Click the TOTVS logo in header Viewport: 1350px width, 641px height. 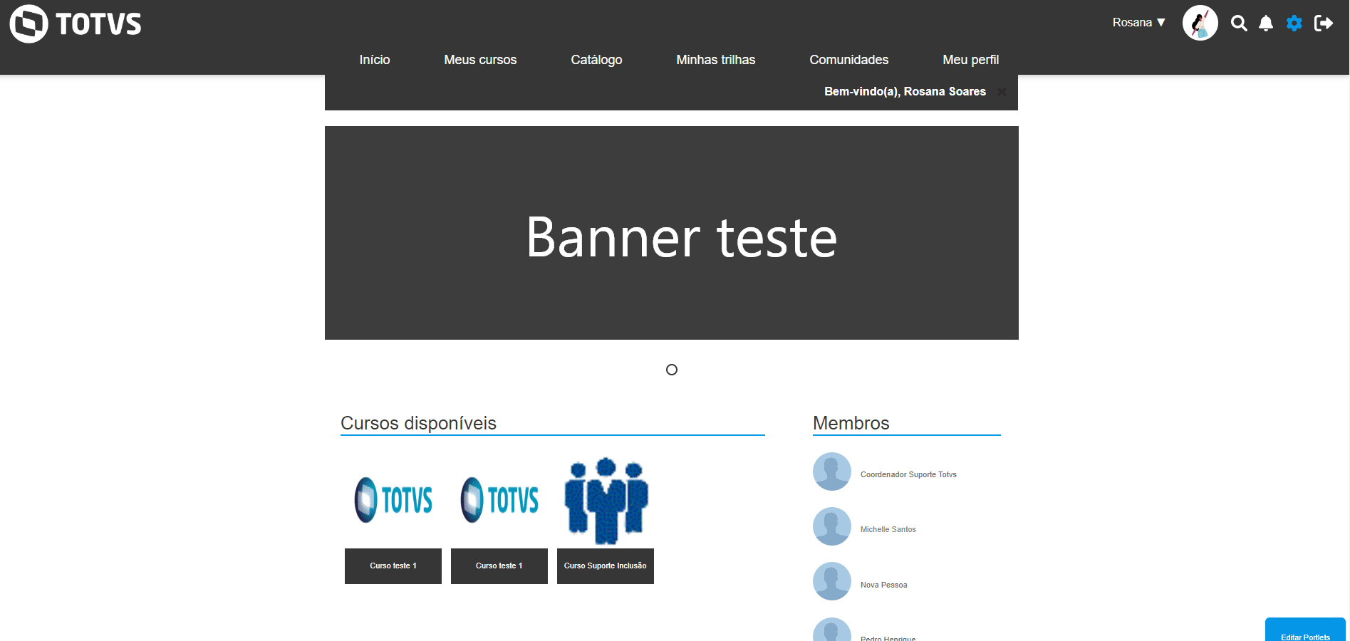[x=76, y=24]
